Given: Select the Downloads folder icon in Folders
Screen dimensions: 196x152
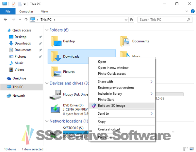Looking at the screenshot, I should pos(56,57).
